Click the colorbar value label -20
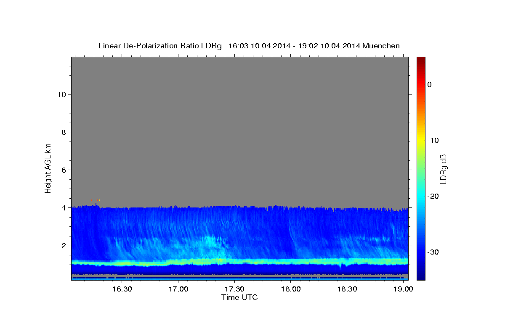Screen dimensions: 505x336 433,196
